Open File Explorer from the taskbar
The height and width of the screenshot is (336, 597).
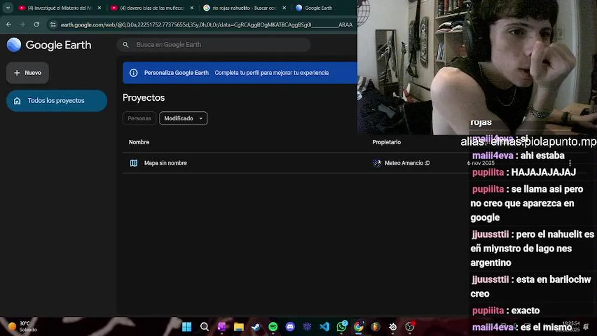coord(239,327)
